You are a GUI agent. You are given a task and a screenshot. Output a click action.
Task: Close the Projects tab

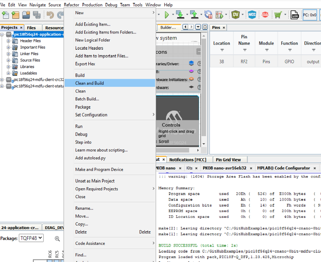coord(21,28)
